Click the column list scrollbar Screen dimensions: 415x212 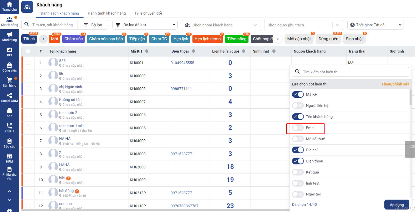coord(410,97)
